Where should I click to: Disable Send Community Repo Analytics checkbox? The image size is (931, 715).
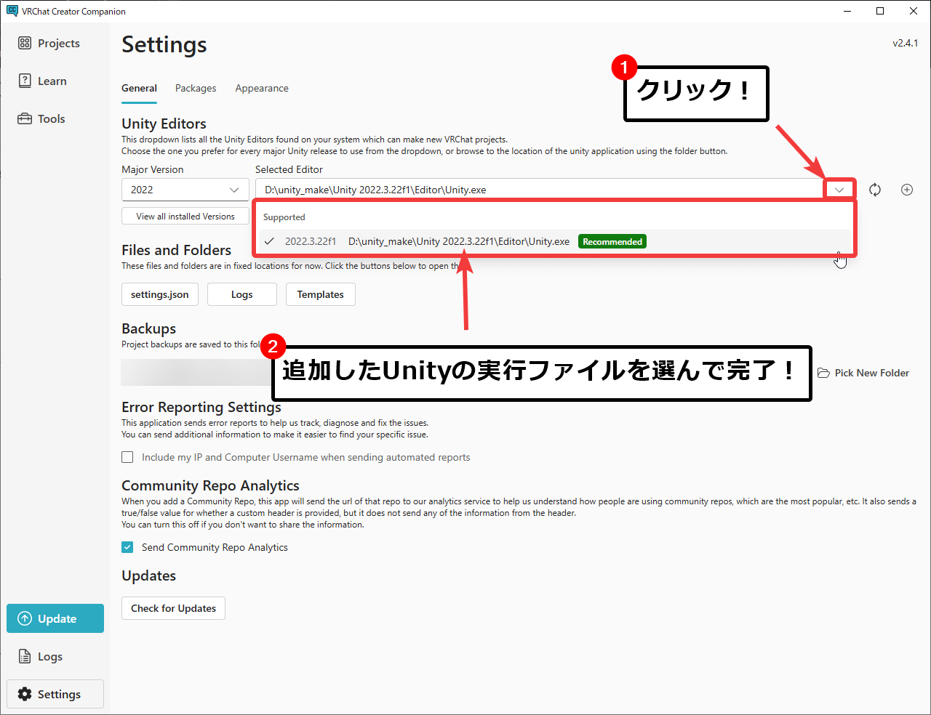pos(127,547)
